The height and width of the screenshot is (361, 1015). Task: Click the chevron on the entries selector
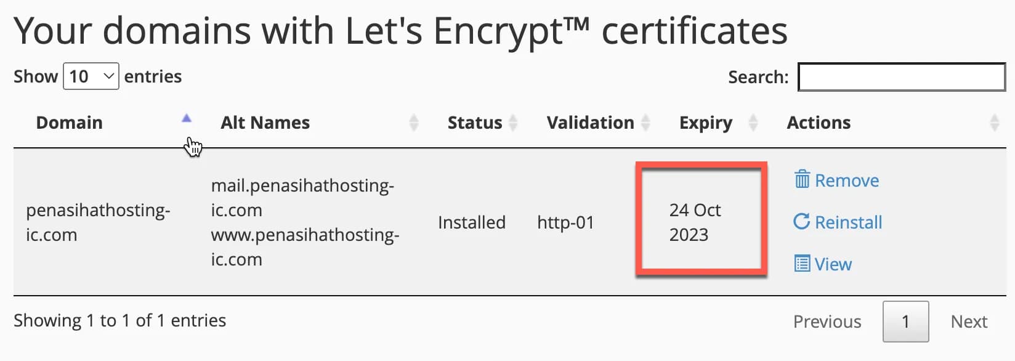click(x=108, y=76)
